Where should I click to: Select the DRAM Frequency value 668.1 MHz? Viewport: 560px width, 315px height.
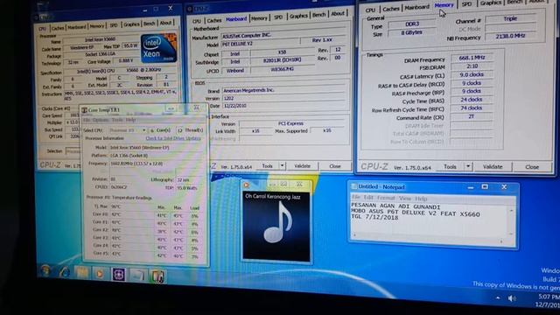point(472,58)
